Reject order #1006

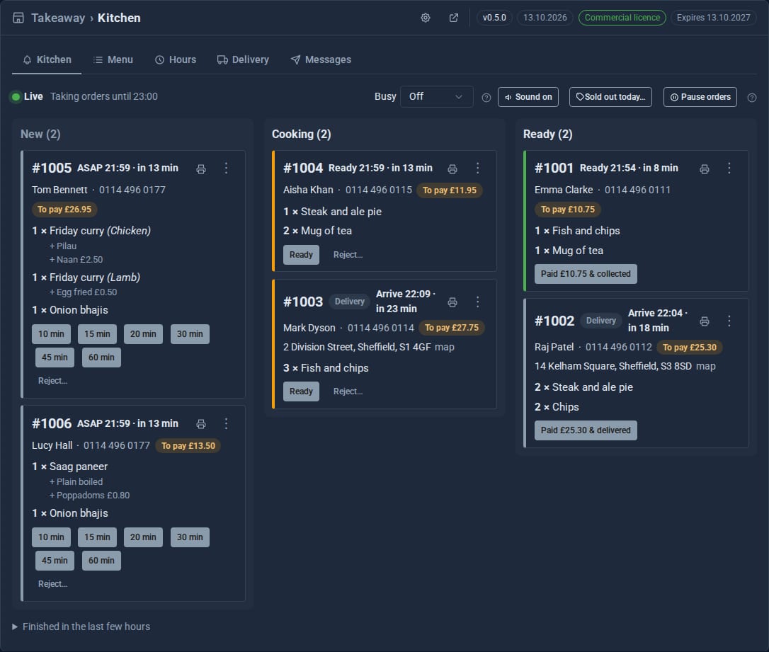[53, 584]
